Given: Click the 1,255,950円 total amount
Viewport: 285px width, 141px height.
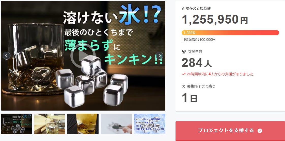Looking at the screenshot, I should pos(215,20).
